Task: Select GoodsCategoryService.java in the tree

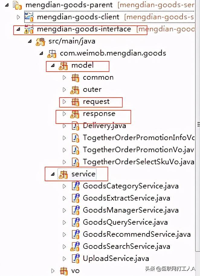Action: 131,186
